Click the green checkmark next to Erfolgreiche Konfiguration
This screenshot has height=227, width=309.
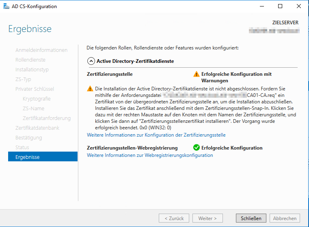[196, 148]
